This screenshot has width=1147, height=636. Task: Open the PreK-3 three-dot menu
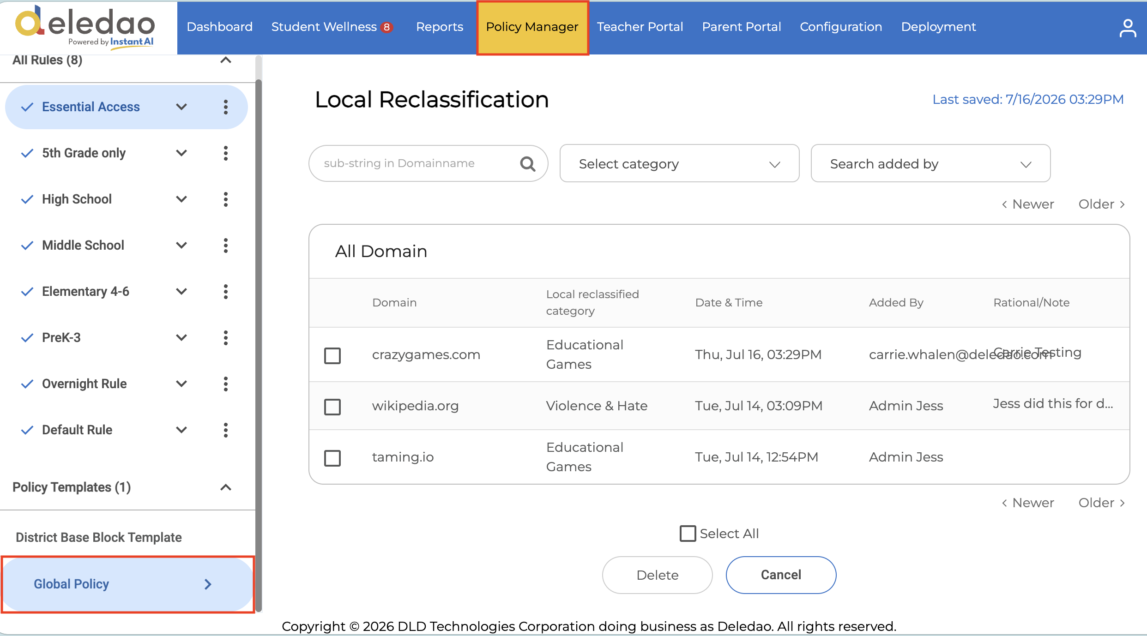(x=225, y=338)
